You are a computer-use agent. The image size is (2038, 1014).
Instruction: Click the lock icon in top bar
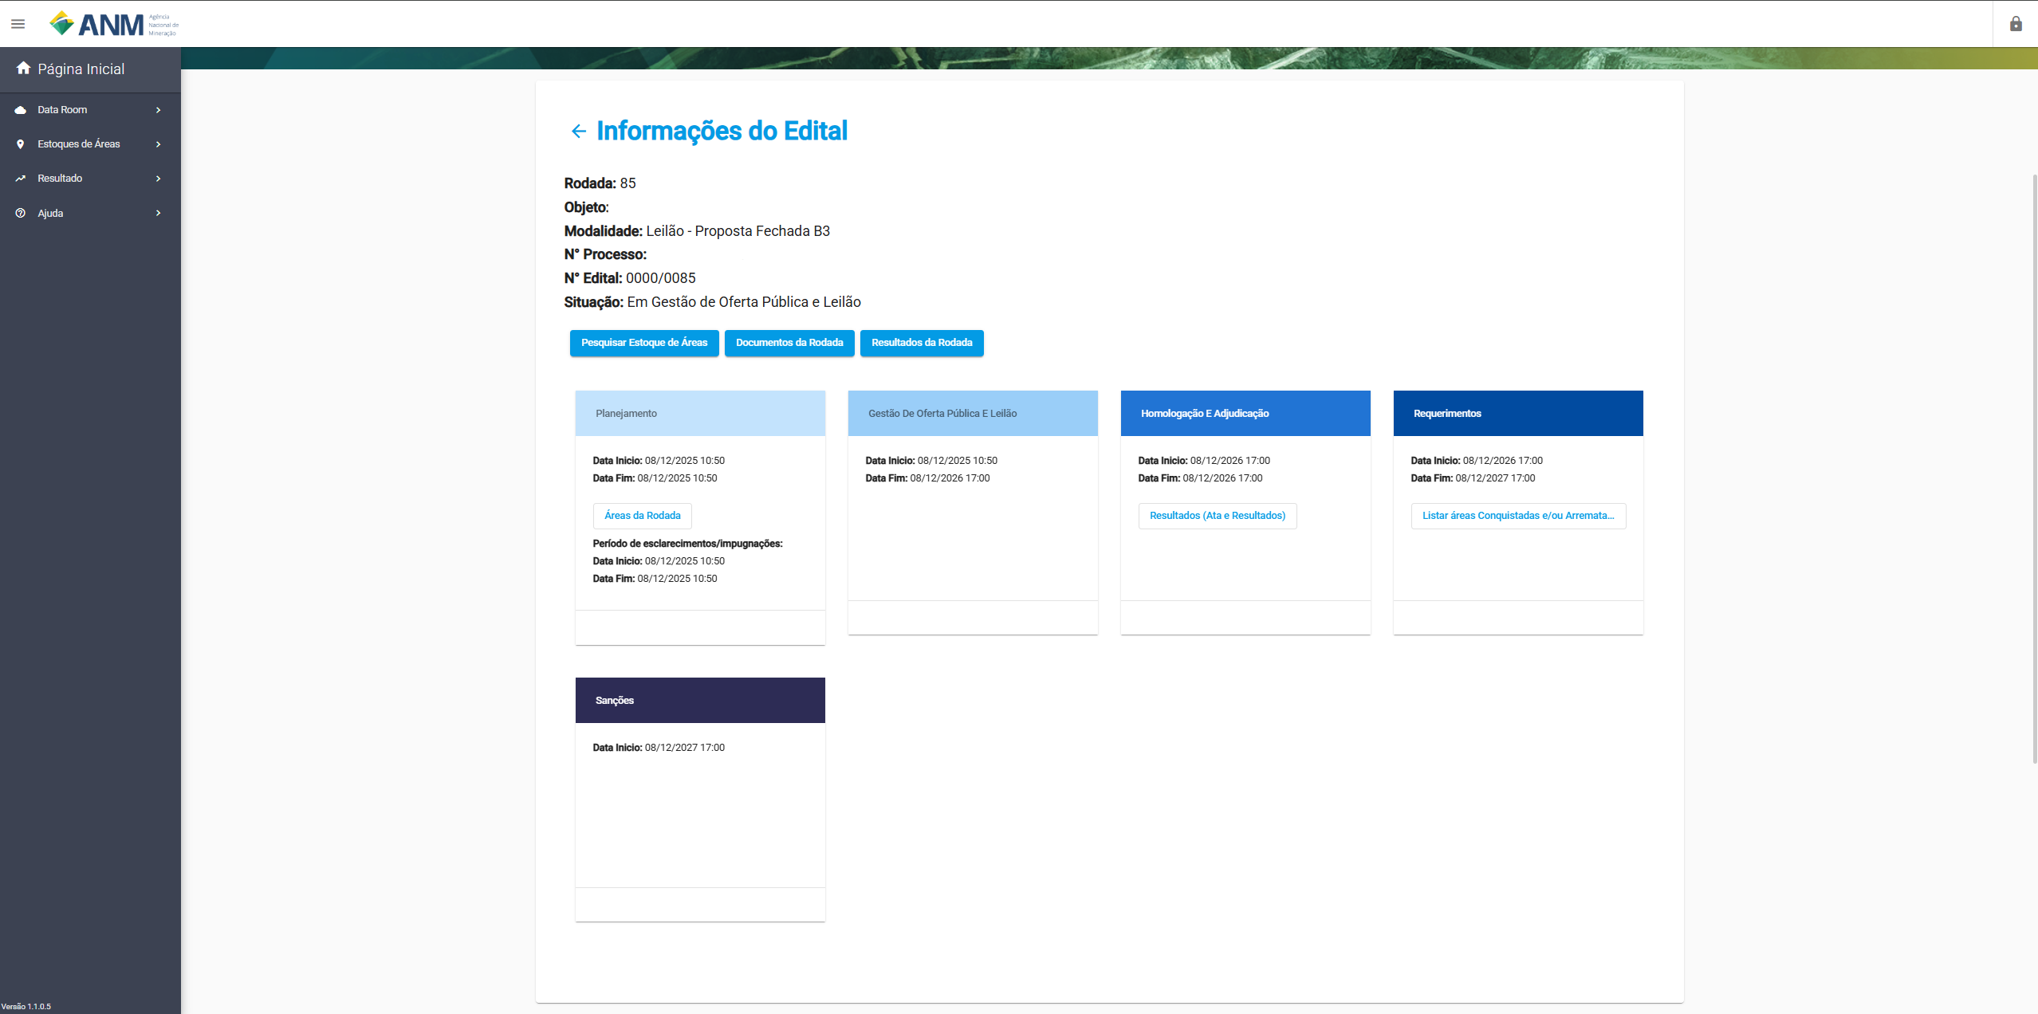(2015, 24)
